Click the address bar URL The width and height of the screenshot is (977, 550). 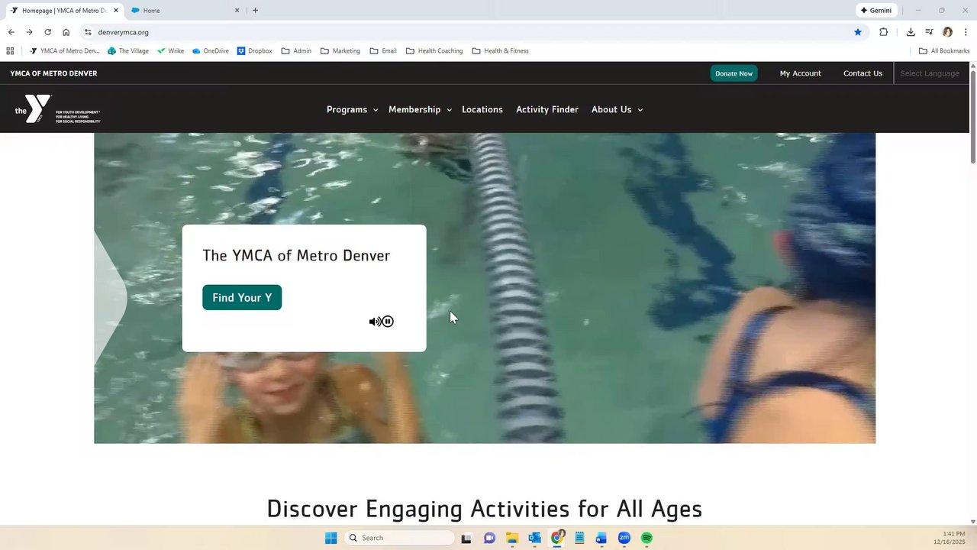pyautogui.click(x=123, y=32)
